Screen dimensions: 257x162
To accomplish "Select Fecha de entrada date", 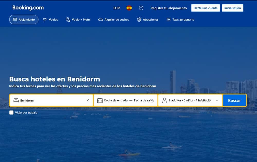I will tap(116, 100).
